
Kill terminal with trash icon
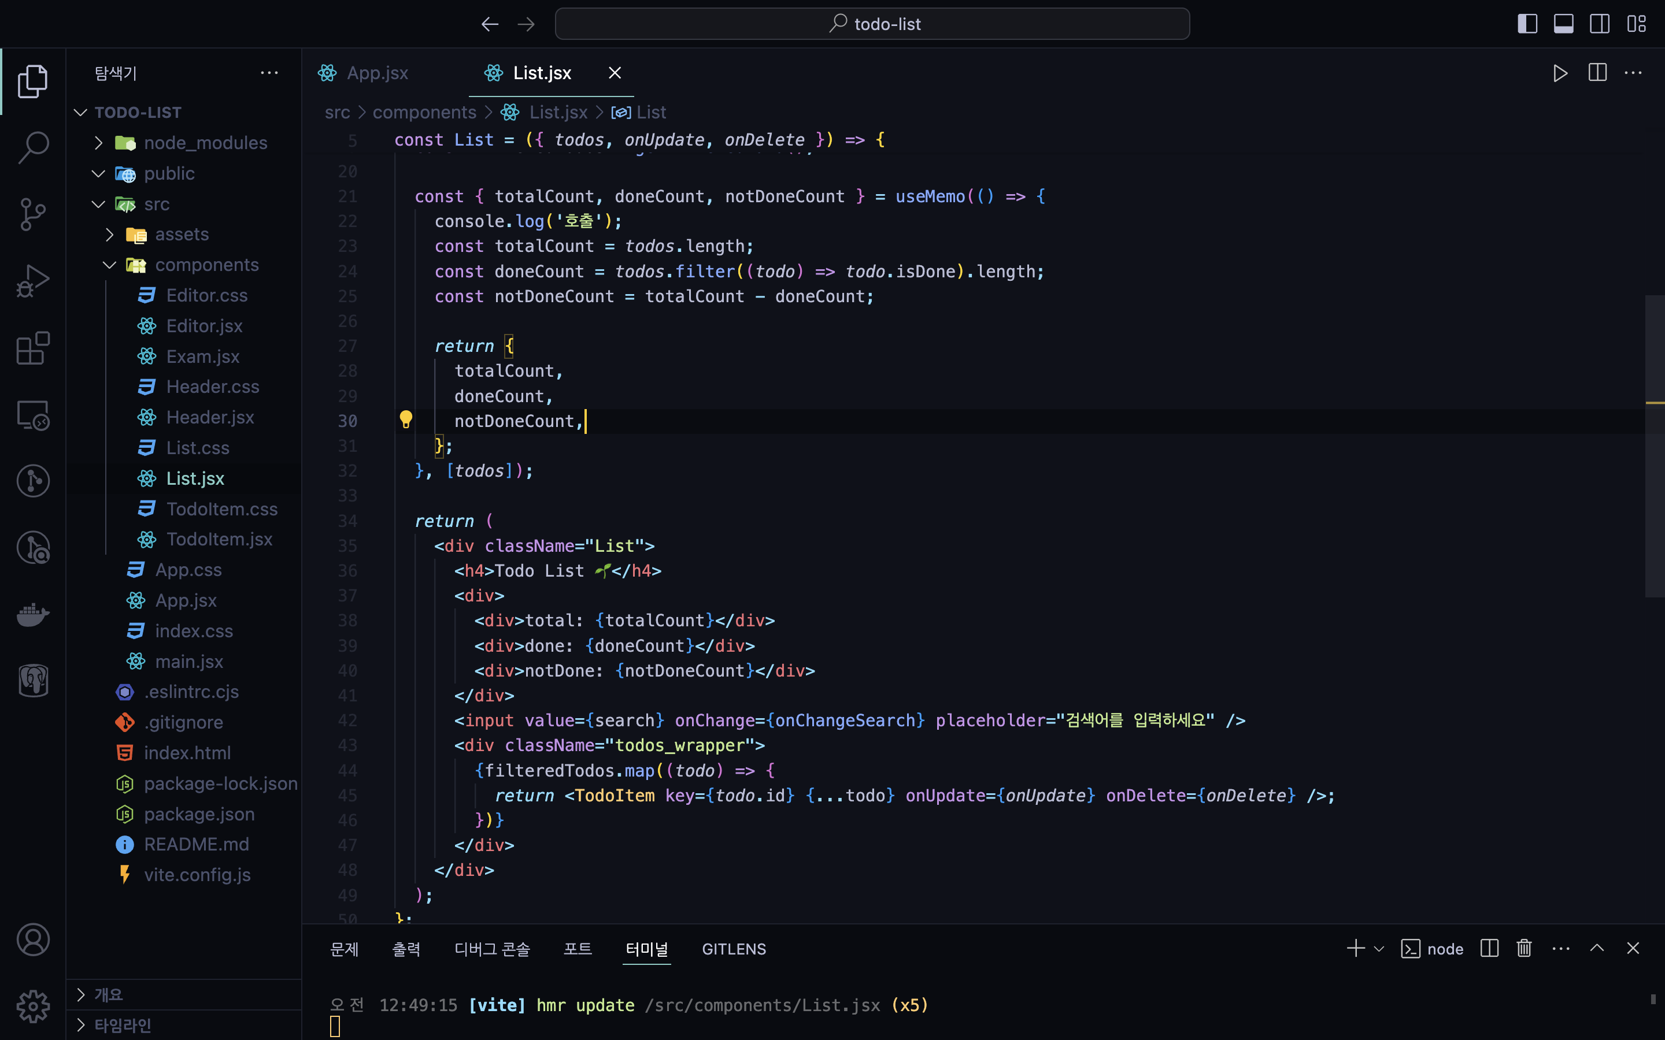click(x=1524, y=949)
